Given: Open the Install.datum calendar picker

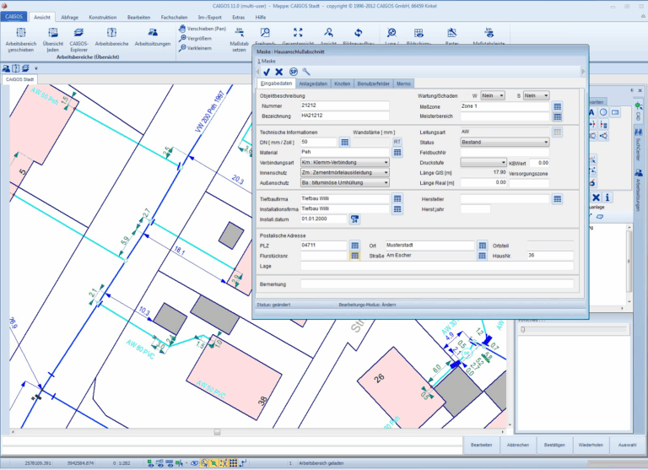Looking at the screenshot, I should [355, 219].
